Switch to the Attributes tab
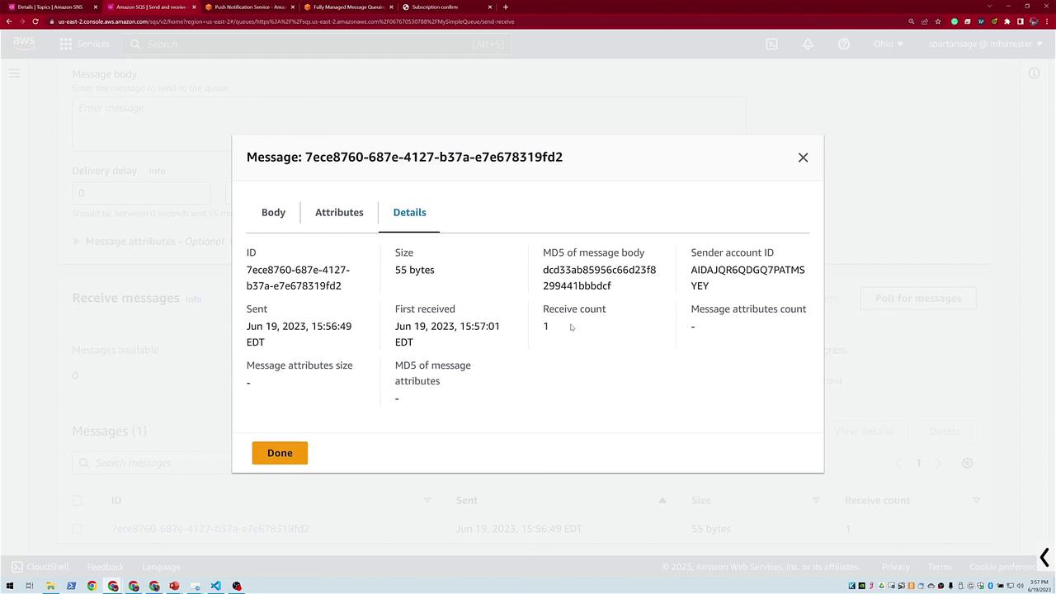The image size is (1056, 594). [x=339, y=213]
